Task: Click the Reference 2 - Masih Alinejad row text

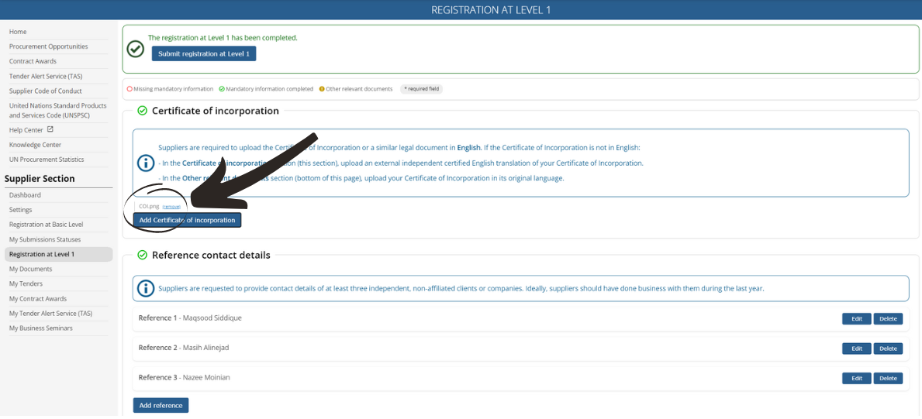Action: pyautogui.click(x=184, y=348)
